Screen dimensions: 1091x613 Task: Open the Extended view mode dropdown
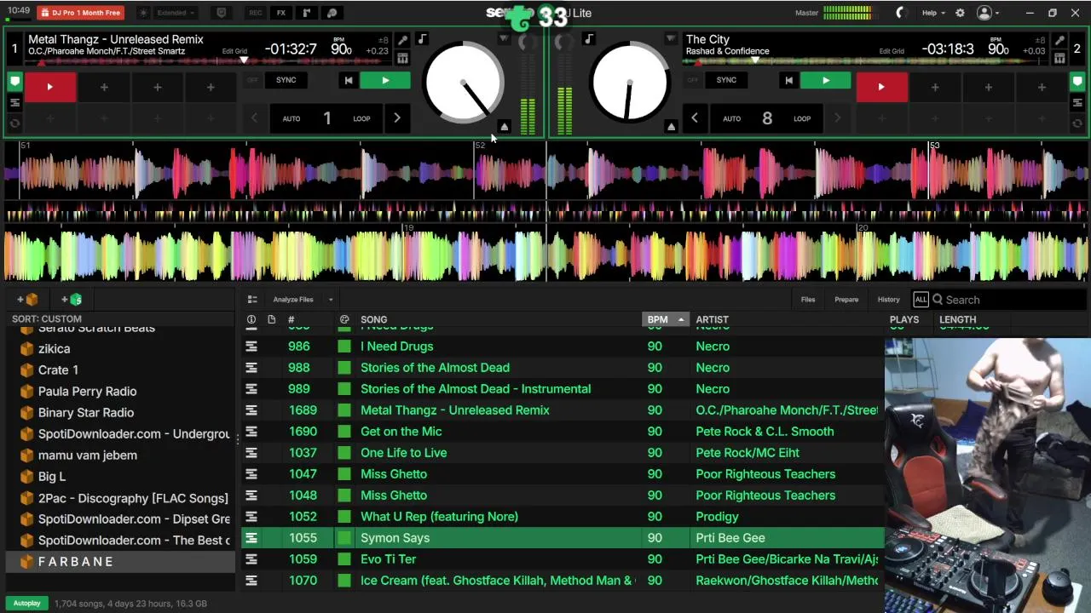click(176, 13)
